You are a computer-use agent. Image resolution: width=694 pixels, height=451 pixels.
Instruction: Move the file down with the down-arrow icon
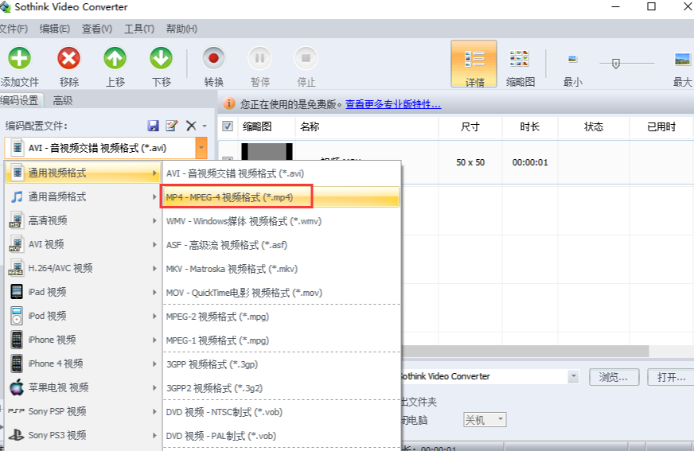[161, 58]
